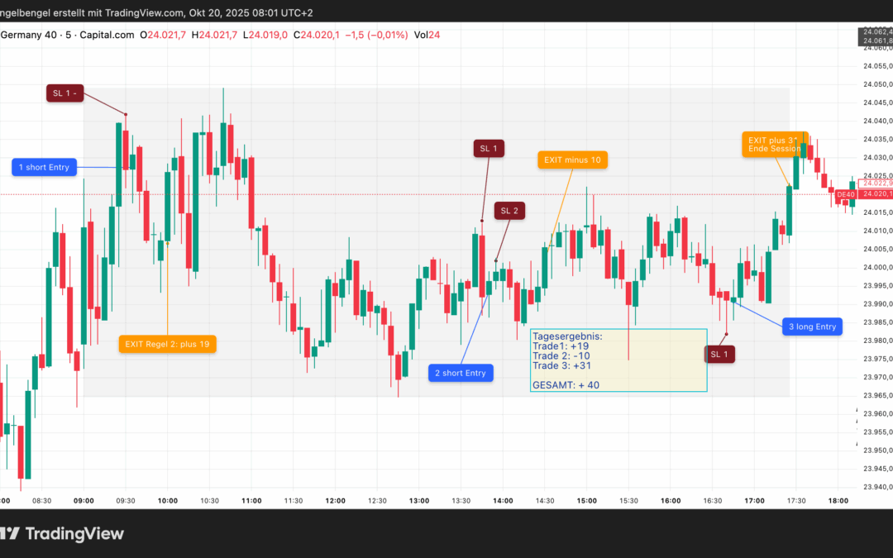Click the Vol 24 volume indicator
The width and height of the screenshot is (893, 558).
(427, 34)
